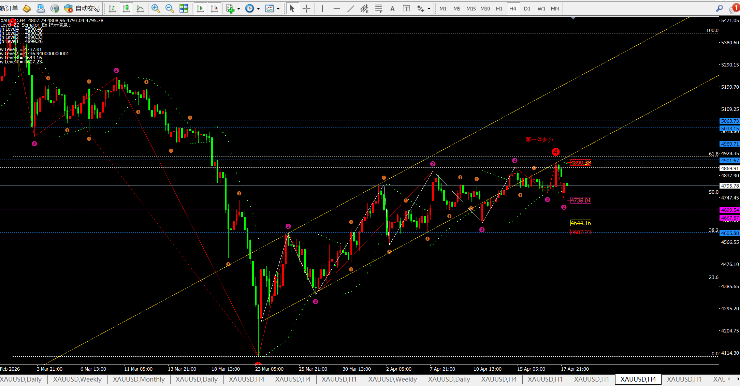Switch to the XAUUSD,Weekly tab at far left
The image size is (740, 386).
pyautogui.click(x=77, y=379)
